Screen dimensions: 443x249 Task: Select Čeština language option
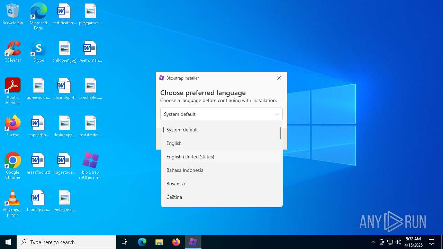click(221, 197)
